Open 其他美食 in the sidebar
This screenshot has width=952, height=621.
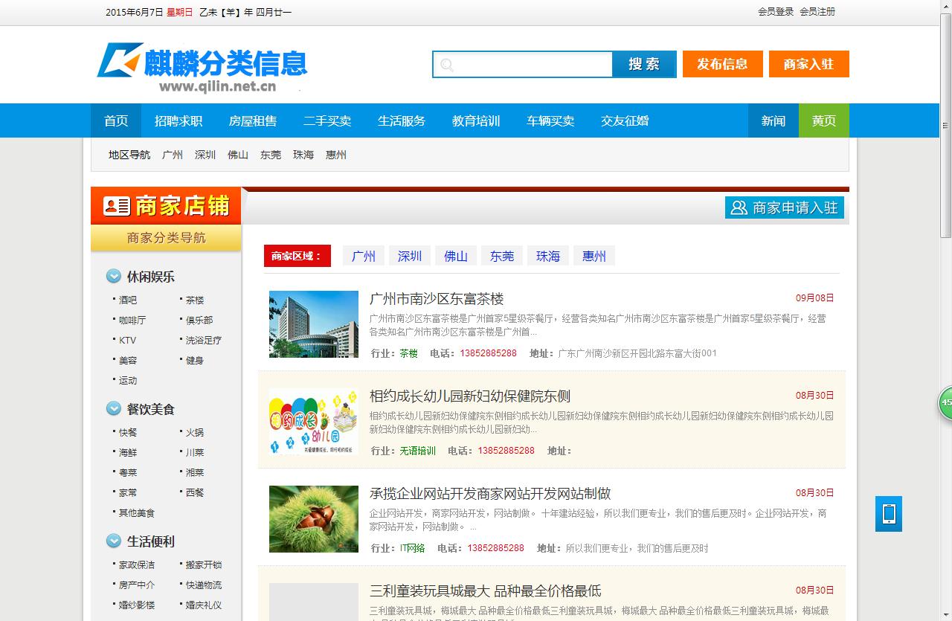(137, 513)
